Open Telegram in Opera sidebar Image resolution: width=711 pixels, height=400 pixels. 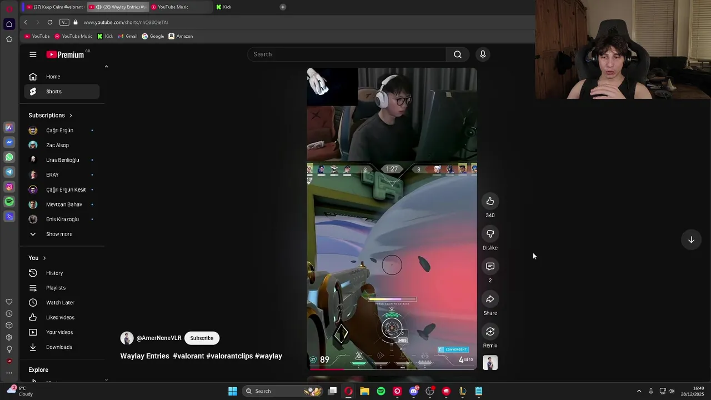click(x=9, y=172)
